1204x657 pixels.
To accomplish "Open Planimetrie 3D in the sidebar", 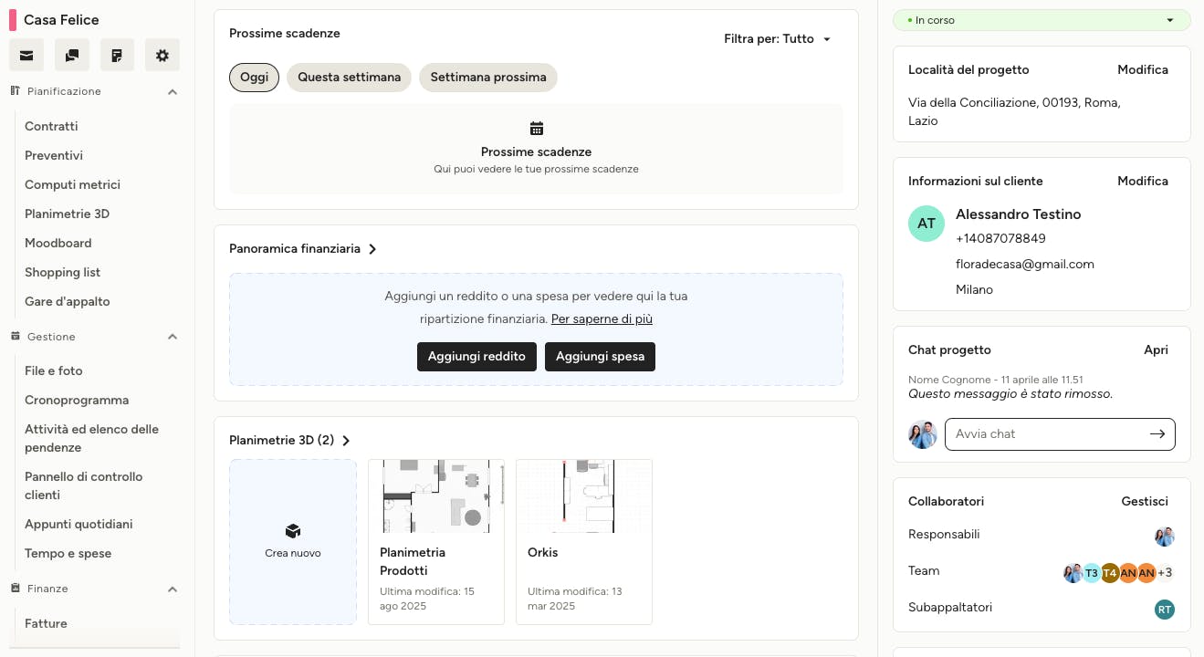I will tap(67, 214).
